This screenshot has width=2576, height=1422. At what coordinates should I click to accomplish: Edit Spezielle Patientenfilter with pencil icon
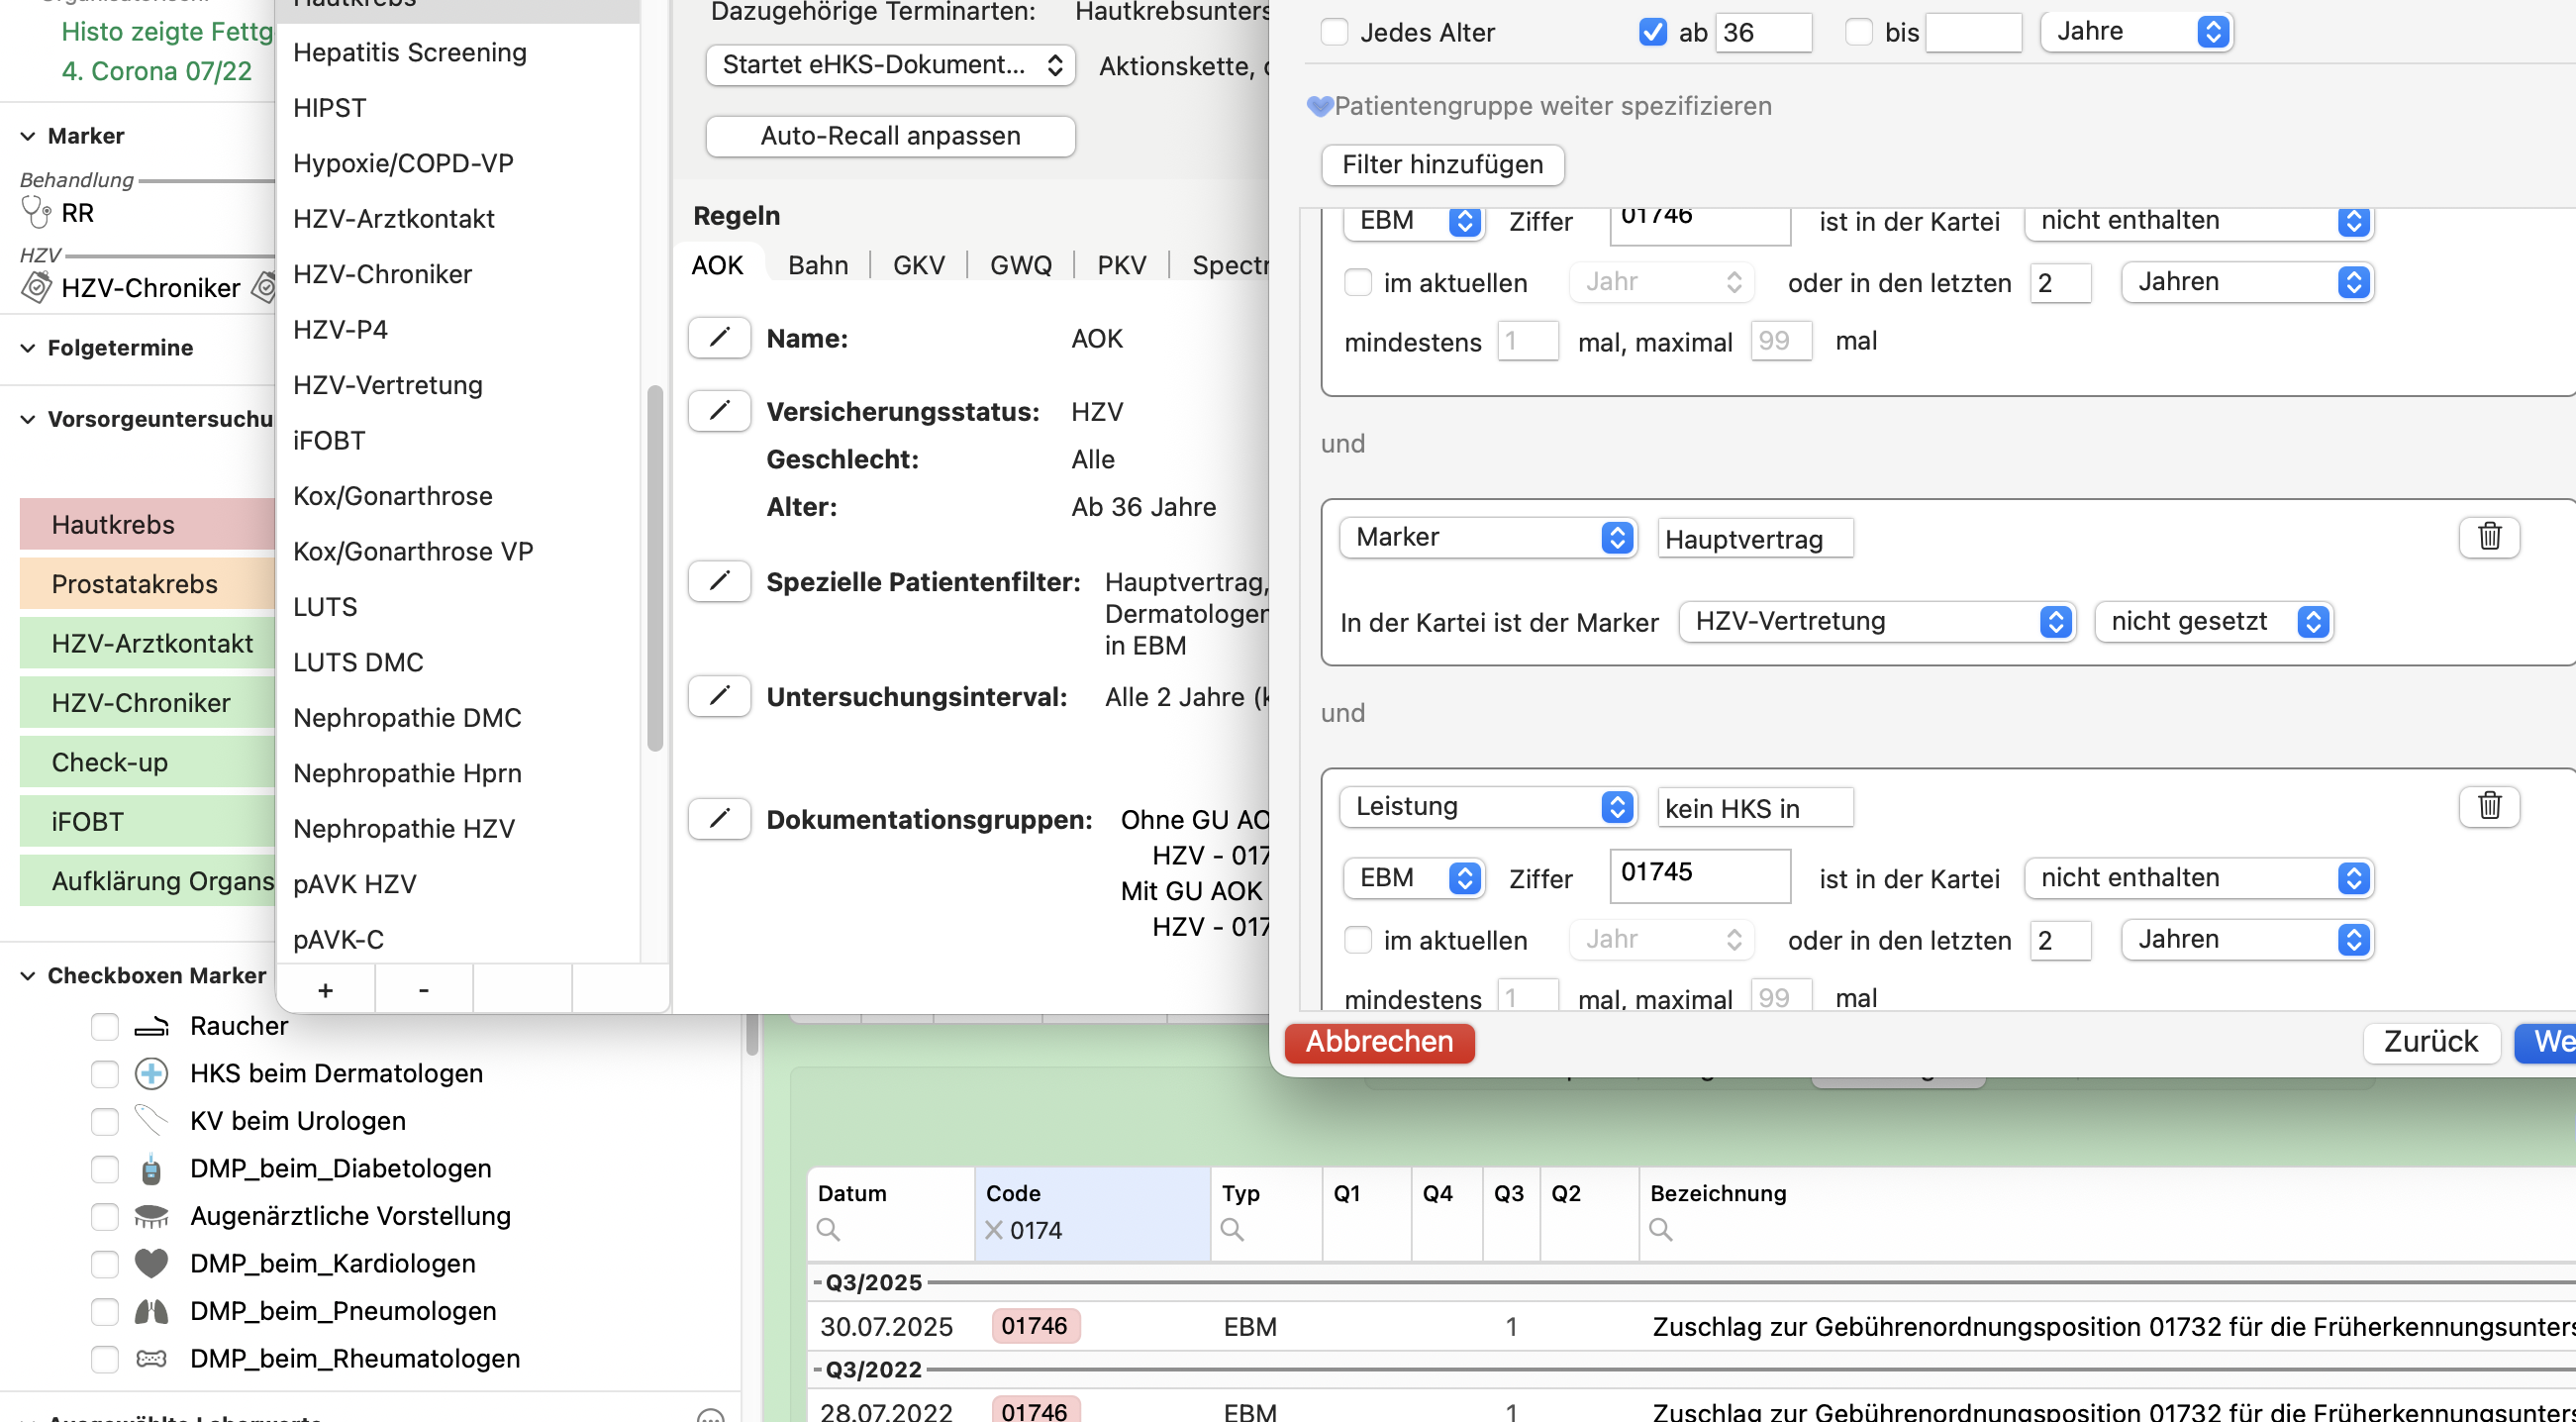coord(719,582)
